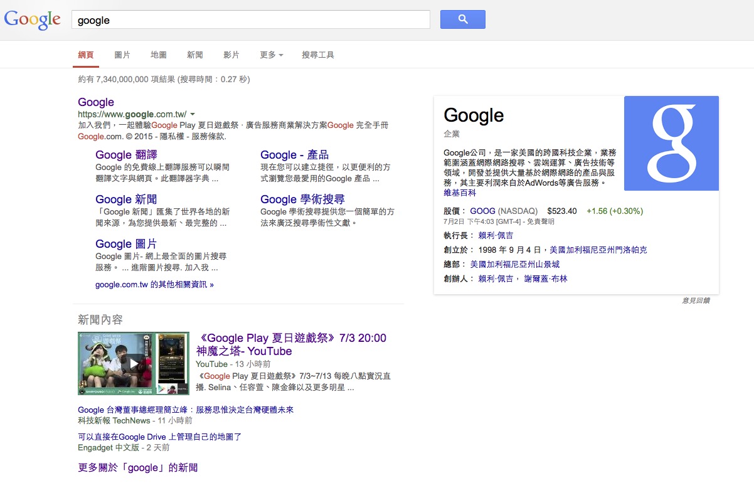Open the 謝爾蓋·布林 founder link
This screenshot has width=754, height=483.
pos(545,279)
